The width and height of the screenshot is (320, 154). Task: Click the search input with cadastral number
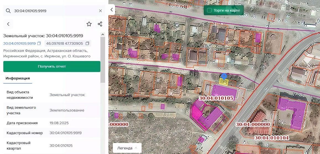(54, 11)
